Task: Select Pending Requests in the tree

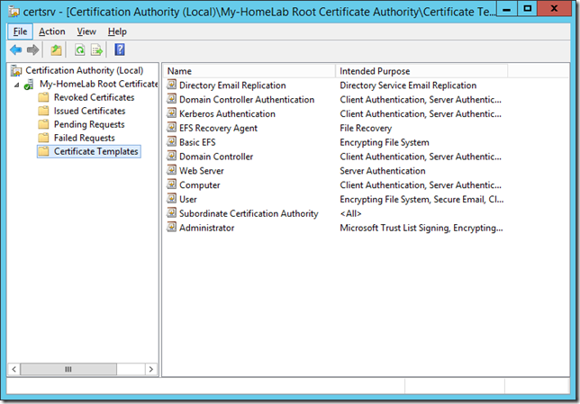Action: (x=88, y=124)
